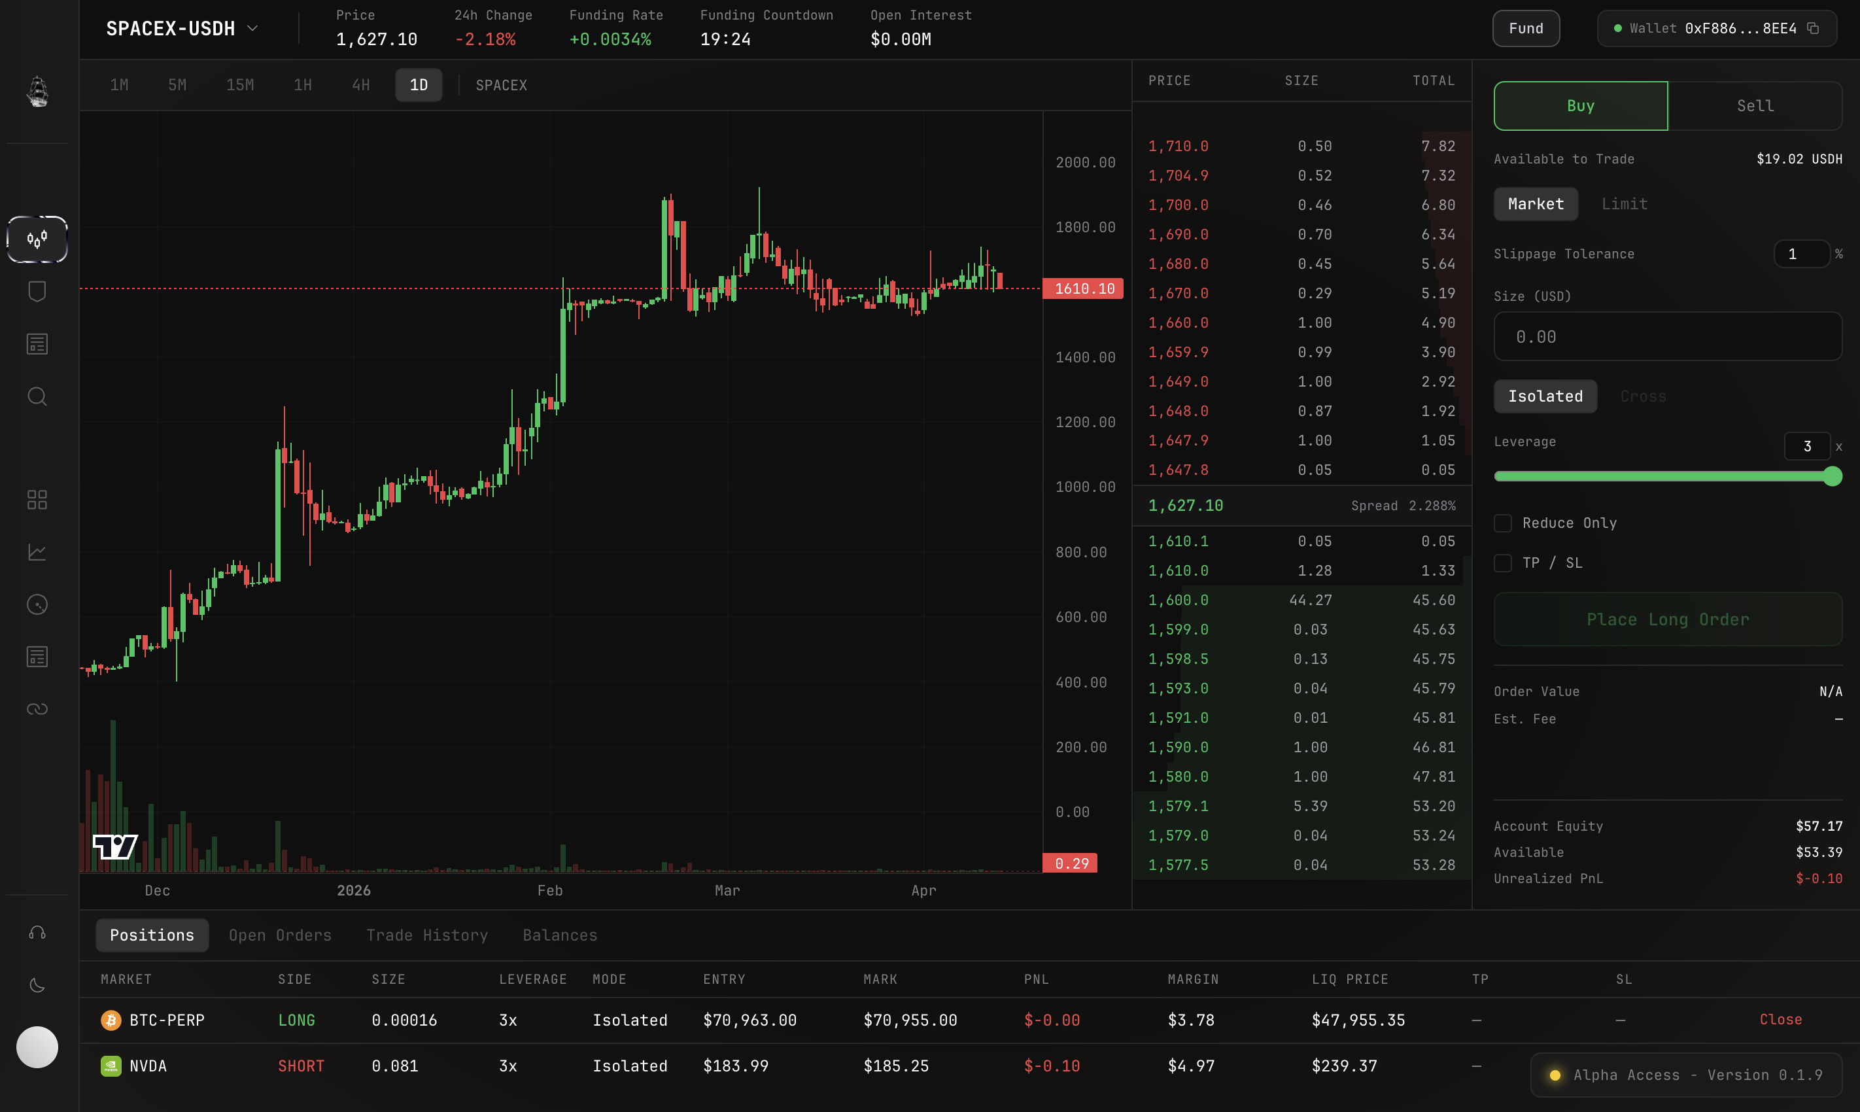
Task: Click the line chart icon in sidebar
Action: click(x=37, y=552)
